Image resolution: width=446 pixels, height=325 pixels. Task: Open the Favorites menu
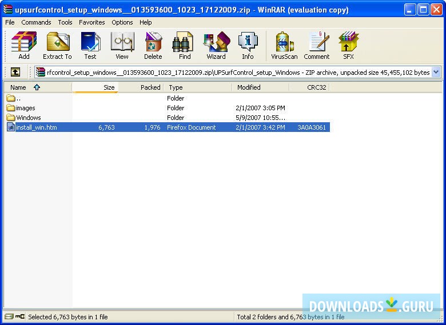click(x=92, y=22)
